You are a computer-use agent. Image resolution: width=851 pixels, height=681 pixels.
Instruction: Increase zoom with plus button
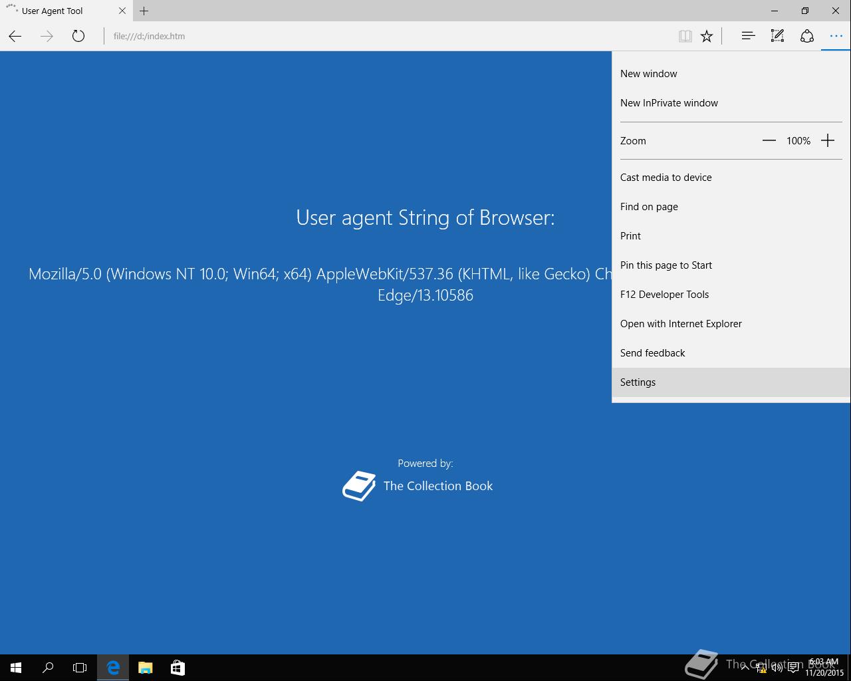tap(828, 140)
